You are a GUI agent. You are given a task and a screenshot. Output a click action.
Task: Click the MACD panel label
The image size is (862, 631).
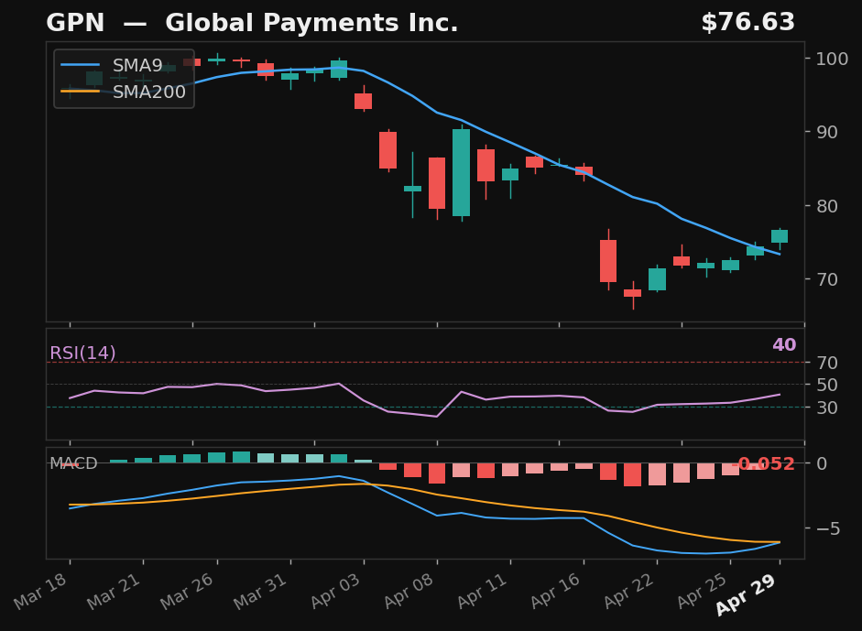73,463
